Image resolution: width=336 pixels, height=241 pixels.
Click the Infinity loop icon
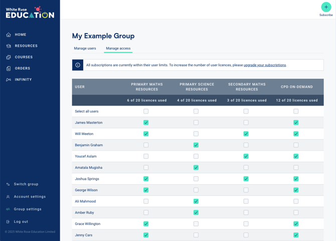[9, 80]
